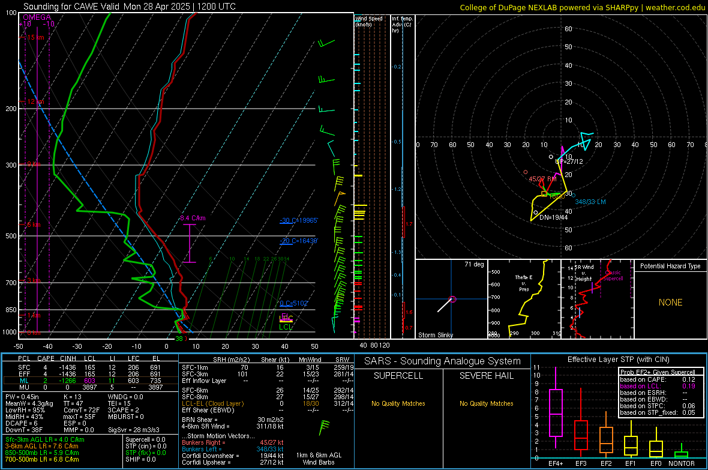This screenshot has width=708, height=470.
Task: Click the 'Classic Supercell' label
Action: pyautogui.click(x=613, y=276)
